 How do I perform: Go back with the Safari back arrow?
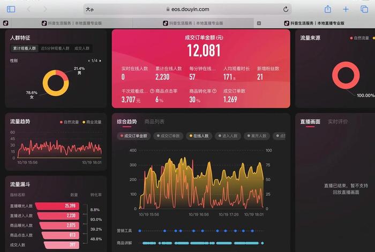pos(29,9)
